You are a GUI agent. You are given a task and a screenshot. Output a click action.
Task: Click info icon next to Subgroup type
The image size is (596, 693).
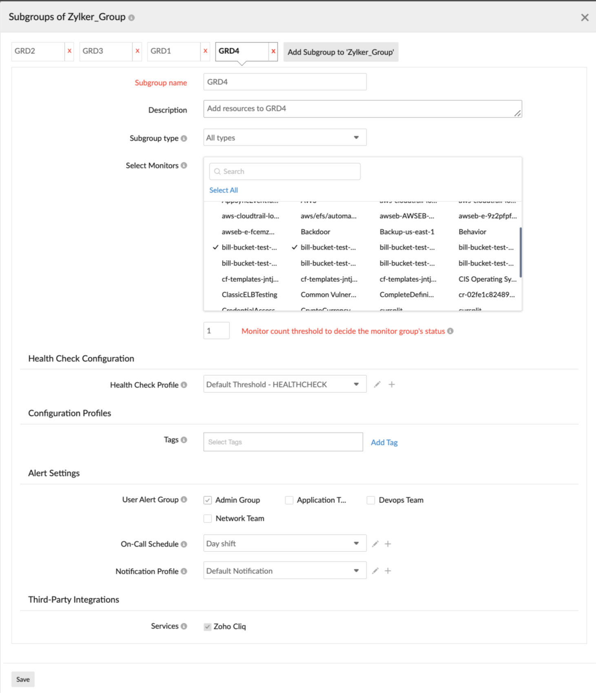click(184, 138)
